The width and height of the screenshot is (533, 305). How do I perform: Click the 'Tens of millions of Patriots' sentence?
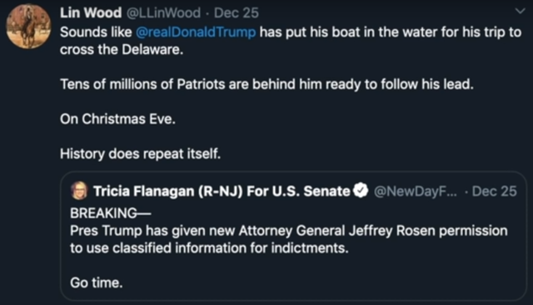[266, 84]
